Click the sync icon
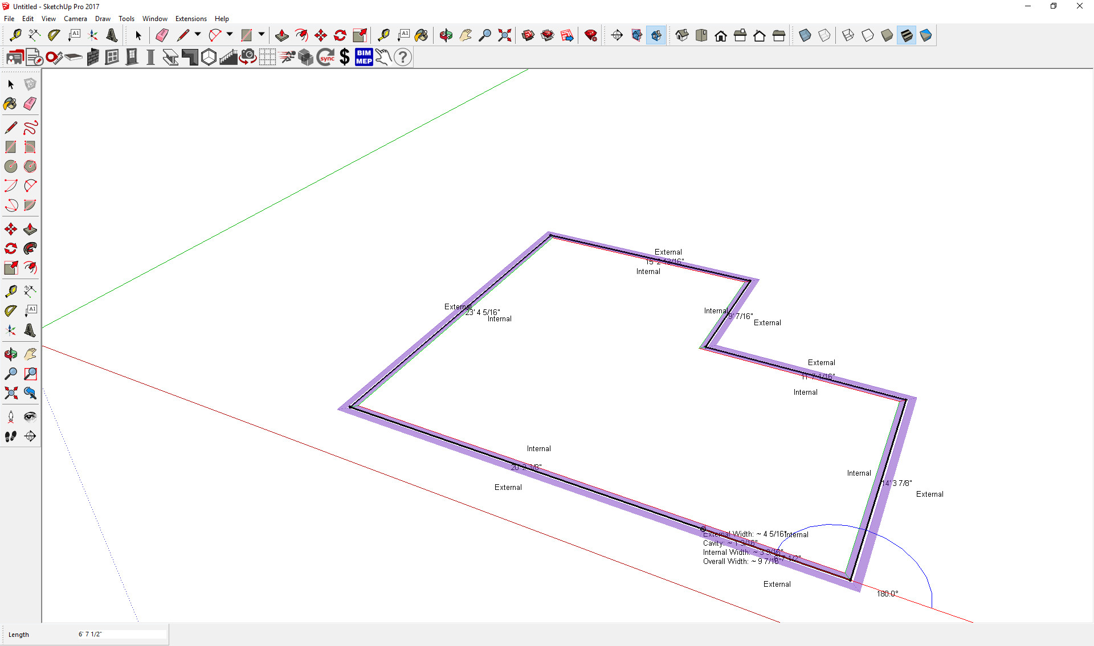 pos(325,57)
